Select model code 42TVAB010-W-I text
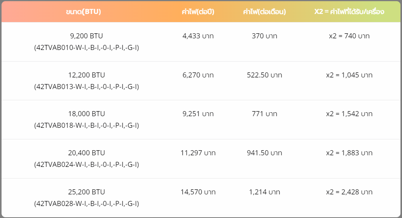402x218 pixels. coord(61,48)
